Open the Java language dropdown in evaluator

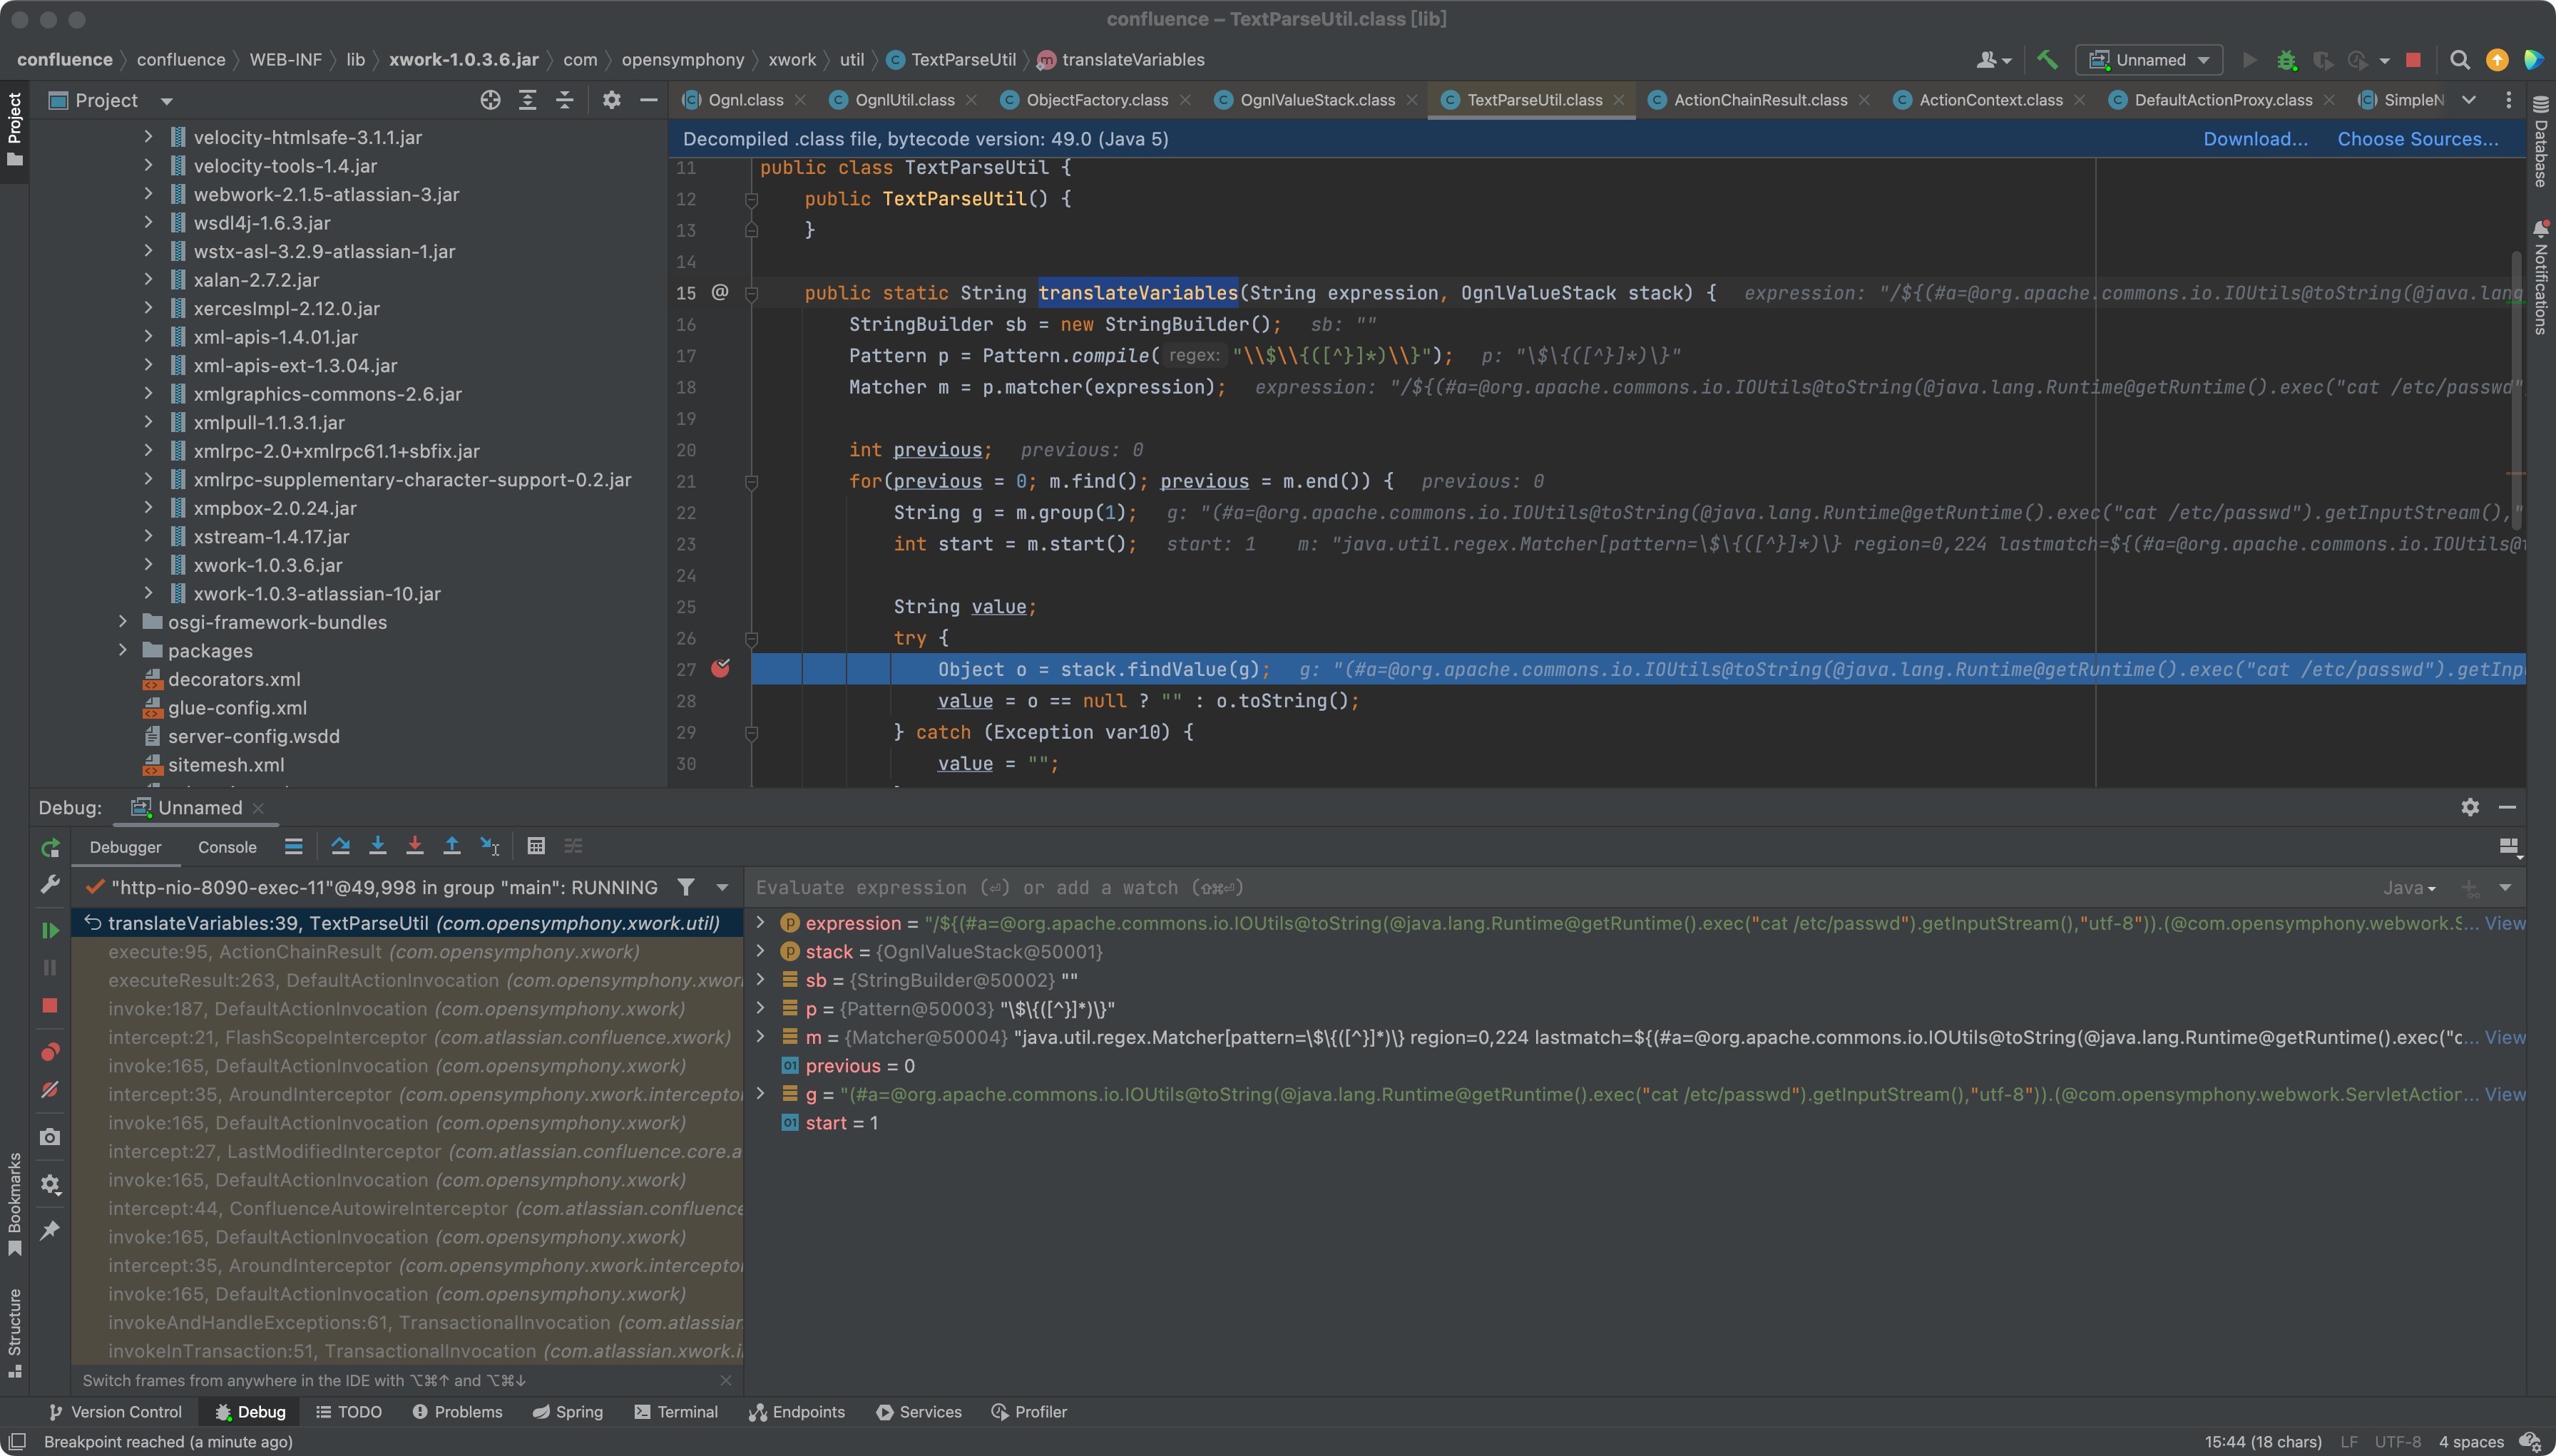pos(2409,887)
